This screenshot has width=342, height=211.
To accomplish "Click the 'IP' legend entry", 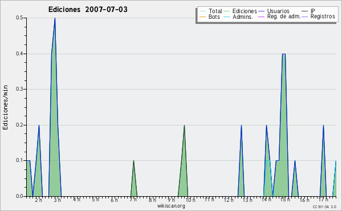I will (x=313, y=11).
